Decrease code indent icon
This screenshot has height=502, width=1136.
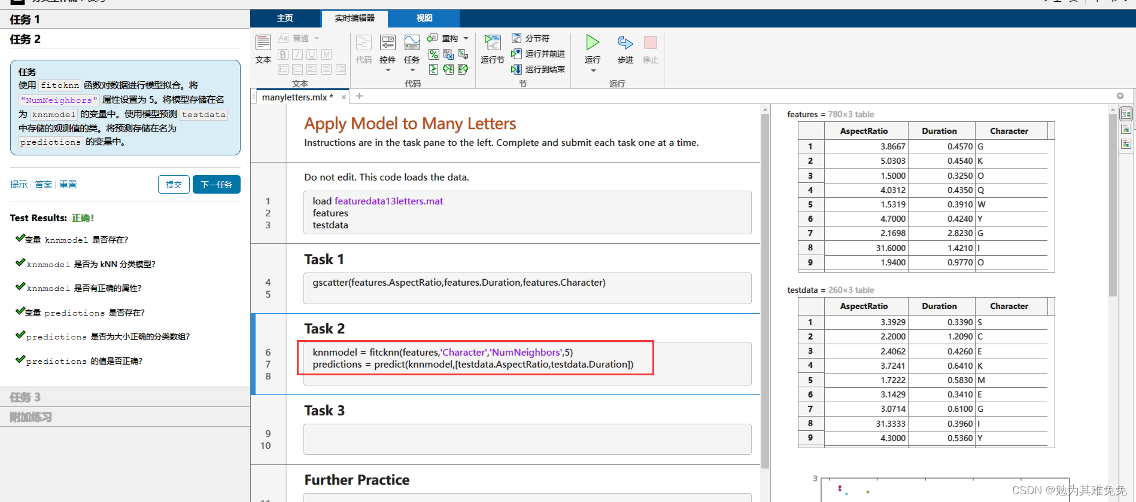pyautogui.click(x=463, y=69)
